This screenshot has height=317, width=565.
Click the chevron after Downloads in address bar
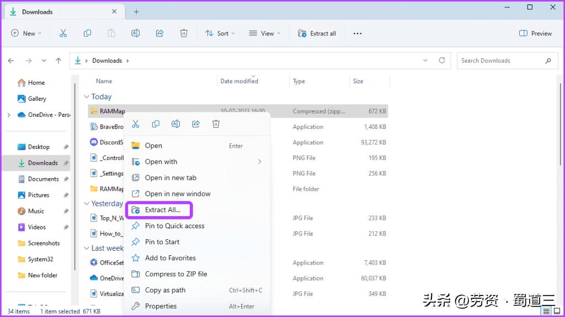(x=127, y=61)
